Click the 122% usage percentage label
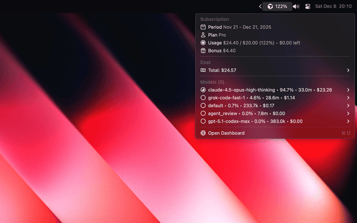This screenshot has height=223, width=357. (x=282, y=7)
